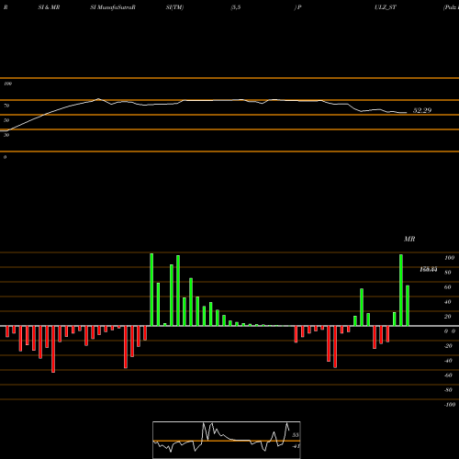Click the 30 level label on RSI axis
Screen dimensions: 459x459
(6, 135)
